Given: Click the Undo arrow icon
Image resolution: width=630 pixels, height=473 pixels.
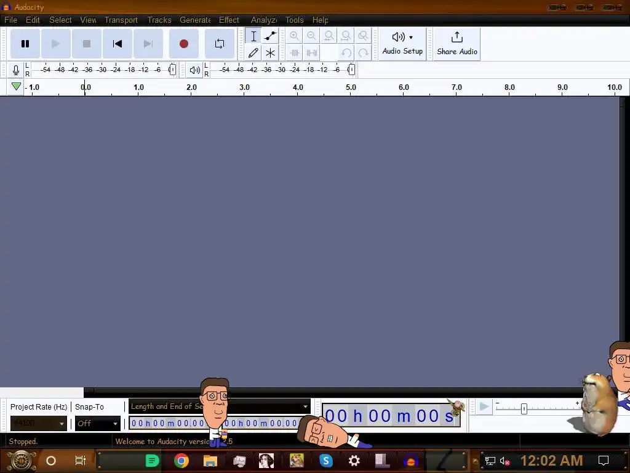Looking at the screenshot, I should click(x=346, y=53).
